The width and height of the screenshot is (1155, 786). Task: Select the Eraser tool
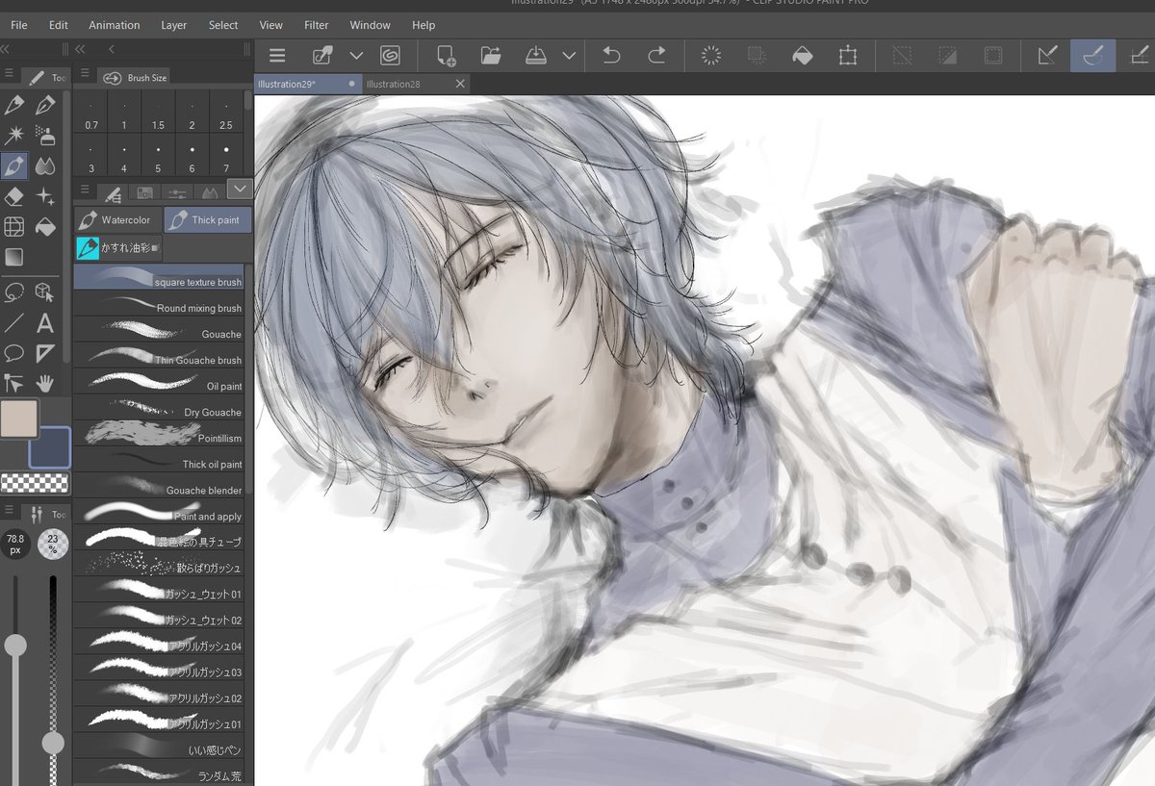pyautogui.click(x=14, y=196)
